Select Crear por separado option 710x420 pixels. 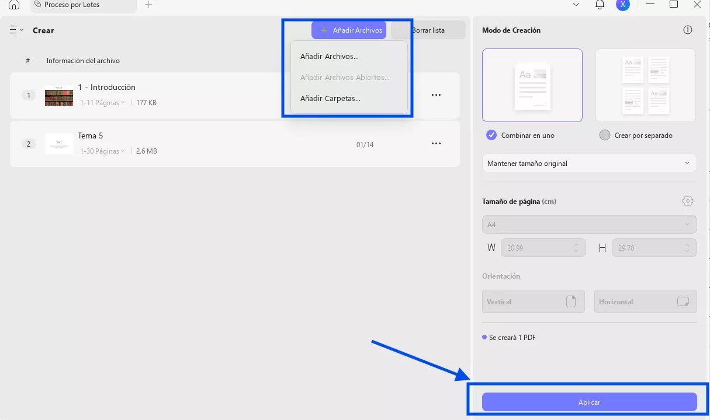coord(636,135)
